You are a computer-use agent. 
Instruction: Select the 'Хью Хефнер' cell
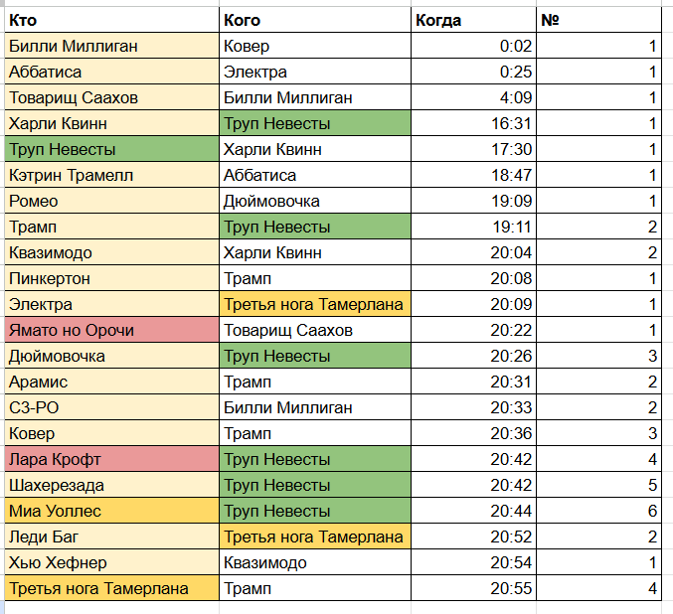point(111,562)
